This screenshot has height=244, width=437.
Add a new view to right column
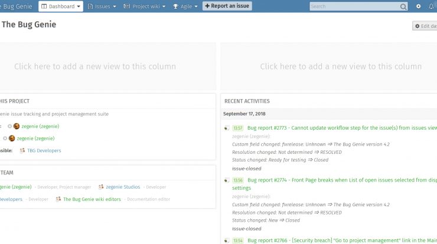[329, 66]
